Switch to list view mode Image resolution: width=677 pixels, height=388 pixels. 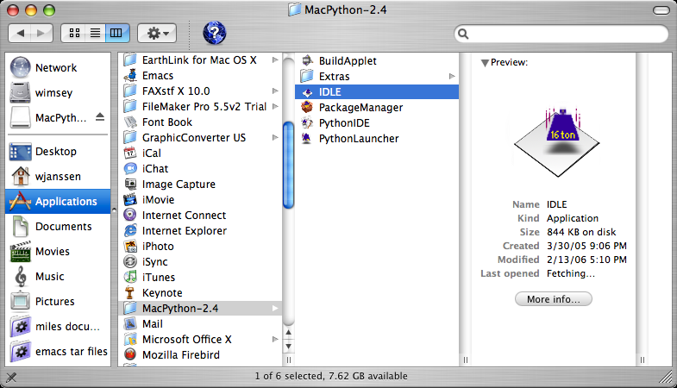coord(95,34)
